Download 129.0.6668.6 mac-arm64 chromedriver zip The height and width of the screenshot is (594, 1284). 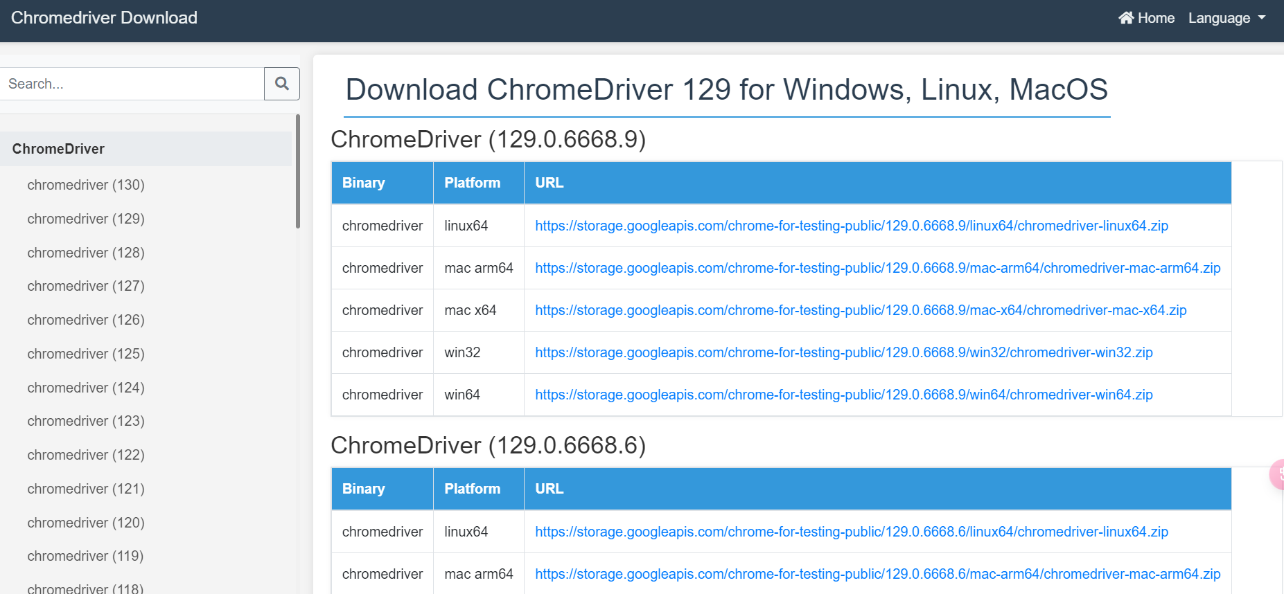(878, 574)
